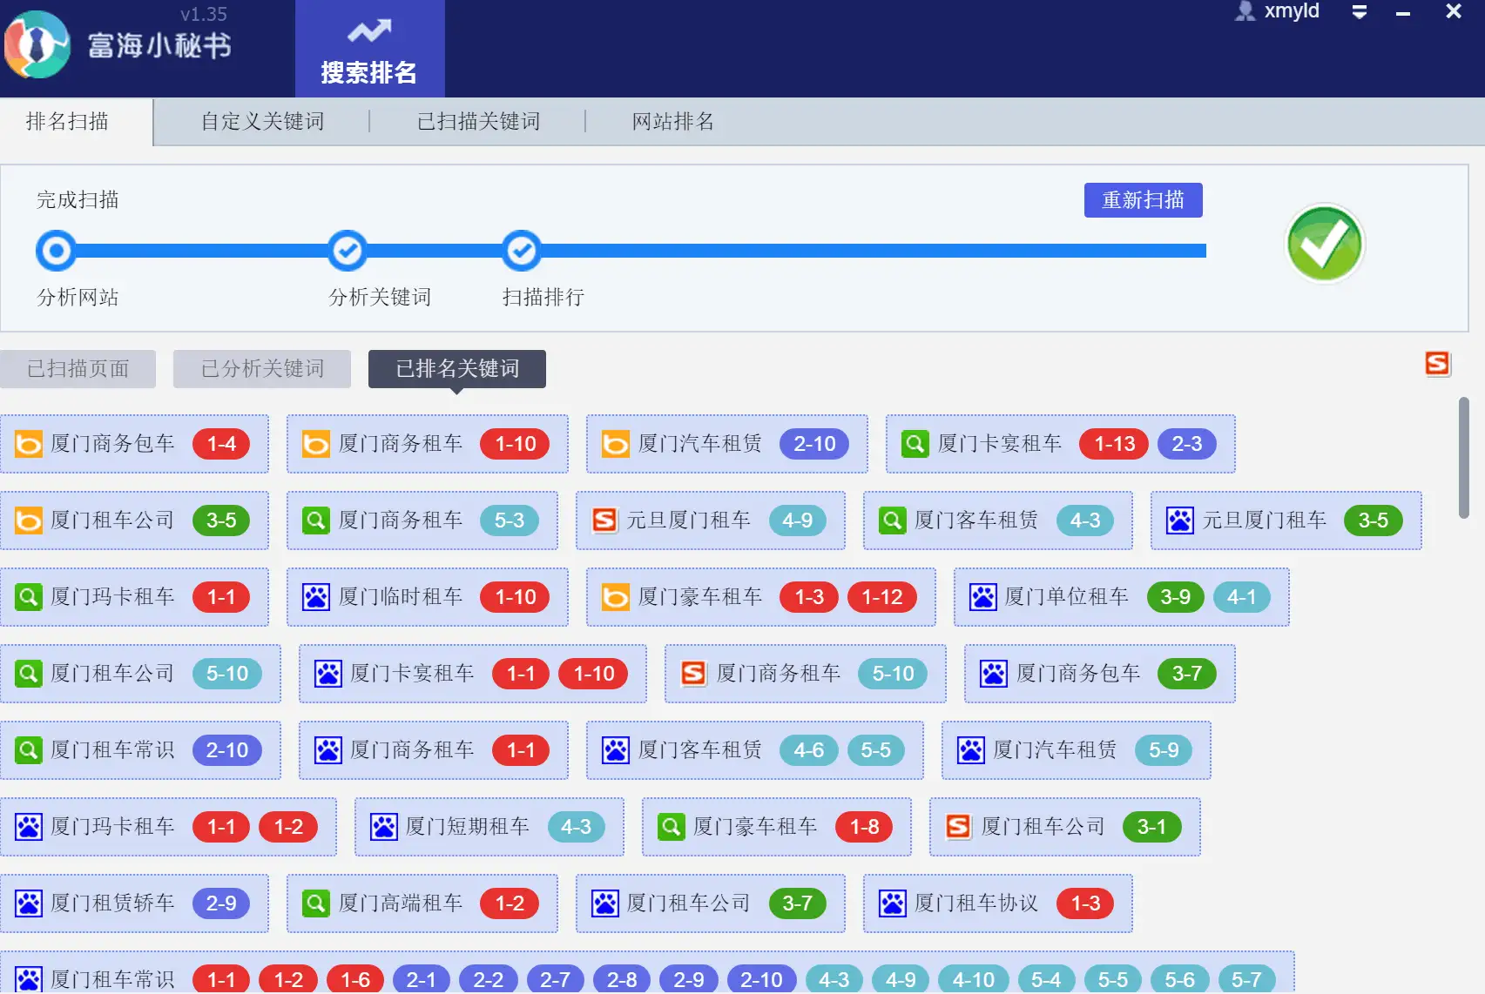The image size is (1485, 994).
Task: Switch to the 自定义关键词 tab
Action: 263,121
